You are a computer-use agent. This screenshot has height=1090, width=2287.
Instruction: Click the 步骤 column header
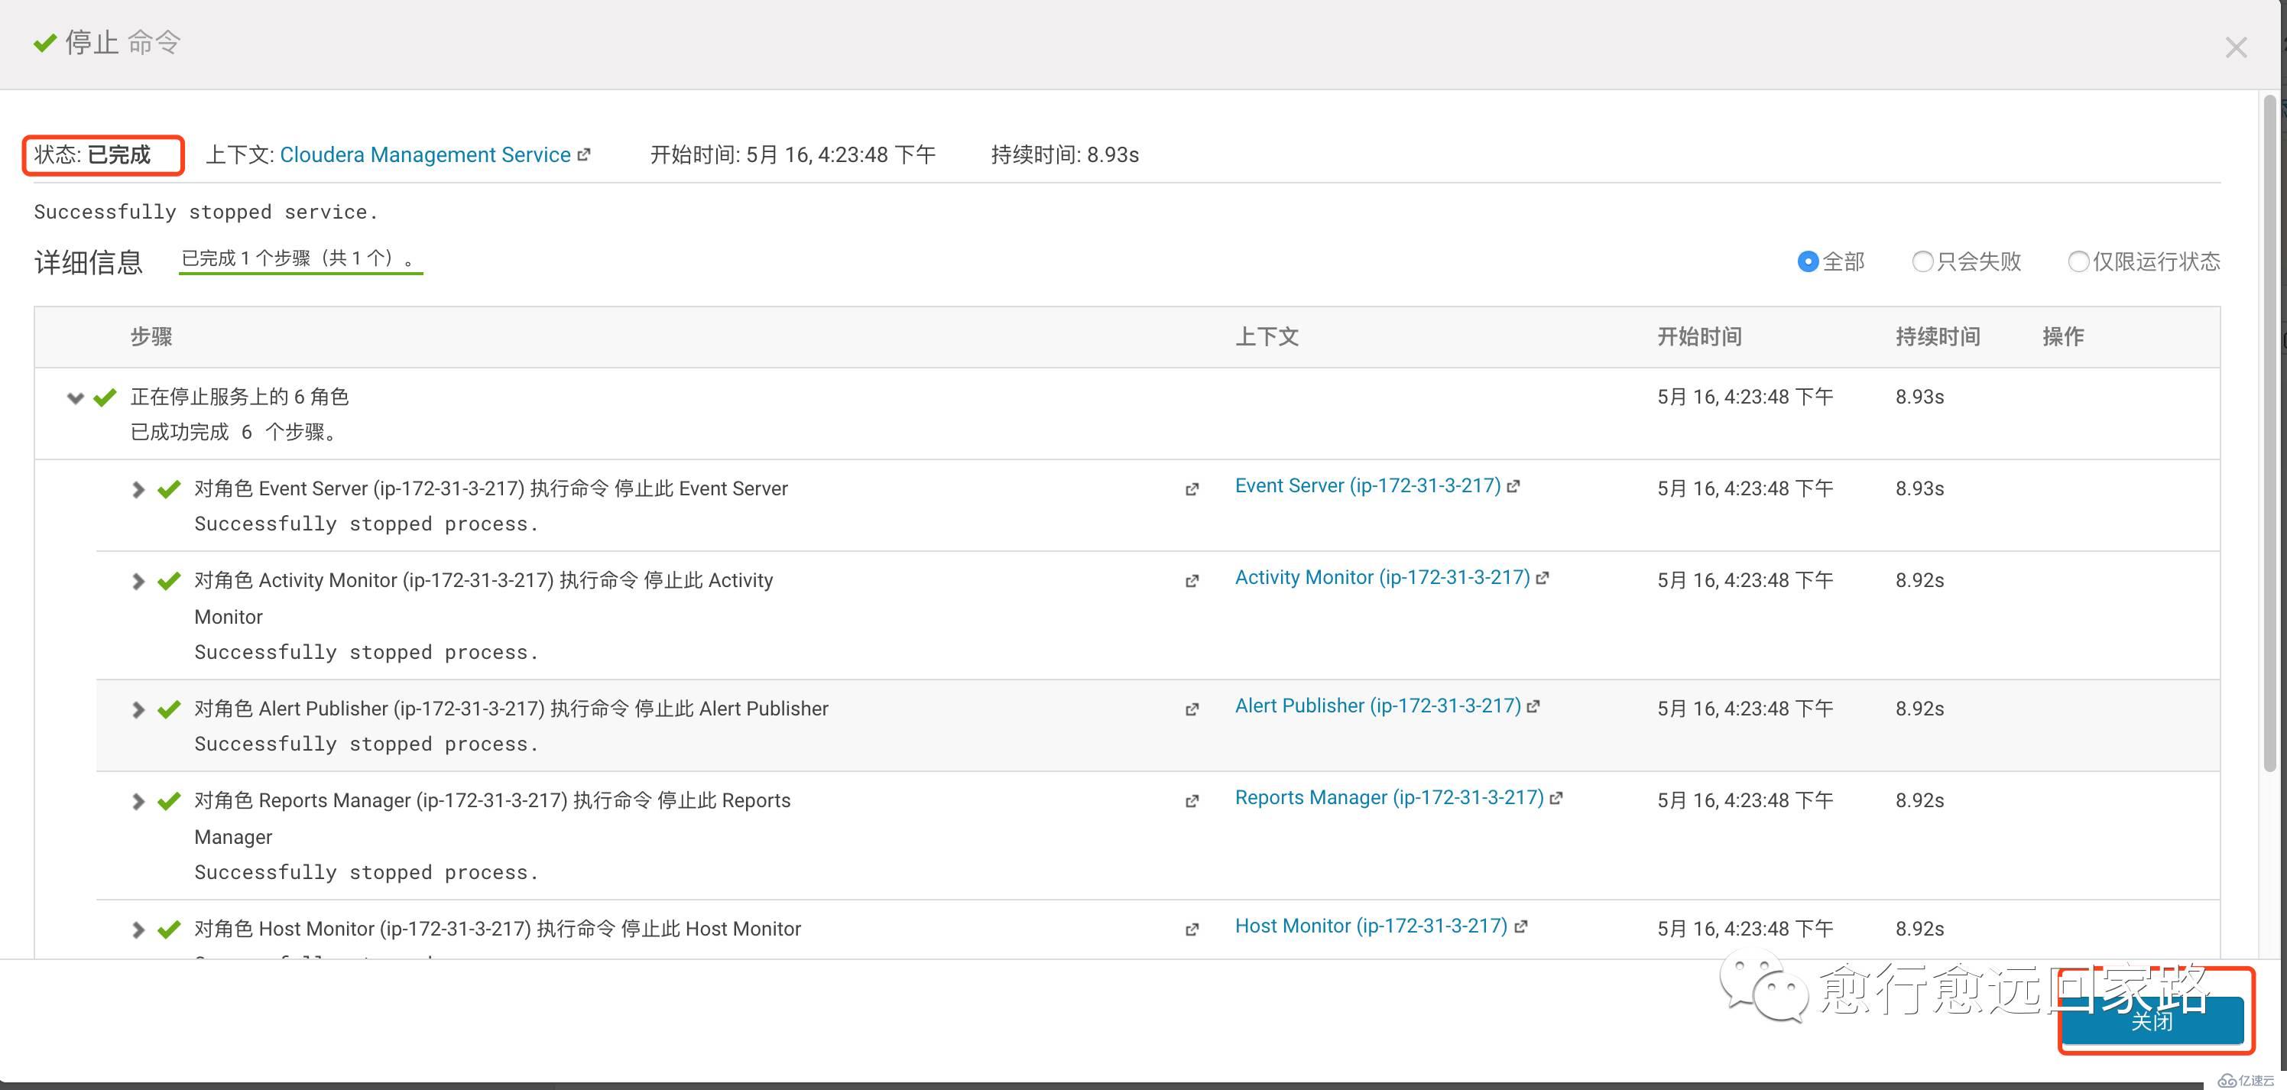click(x=151, y=337)
